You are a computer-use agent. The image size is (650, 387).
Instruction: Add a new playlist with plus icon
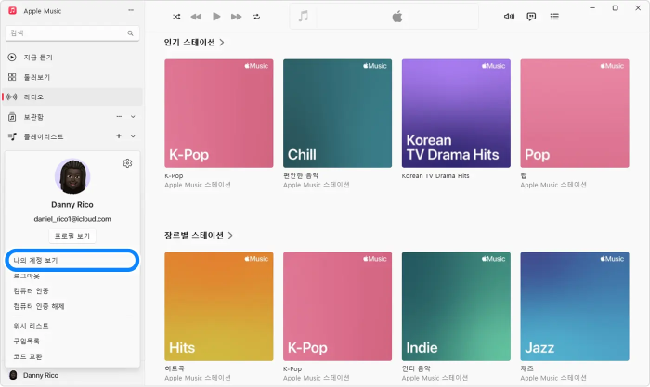click(119, 135)
